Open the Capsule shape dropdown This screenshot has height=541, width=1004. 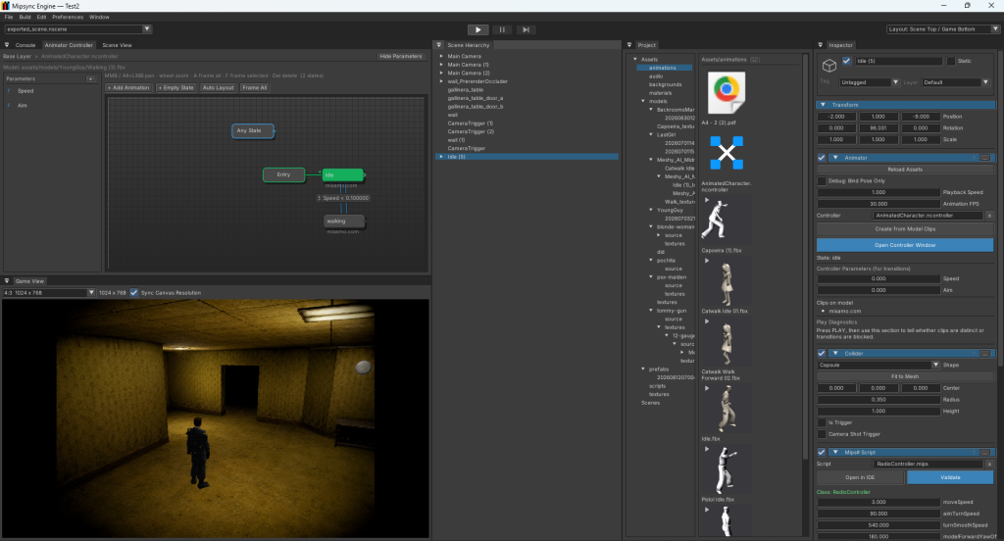point(878,365)
